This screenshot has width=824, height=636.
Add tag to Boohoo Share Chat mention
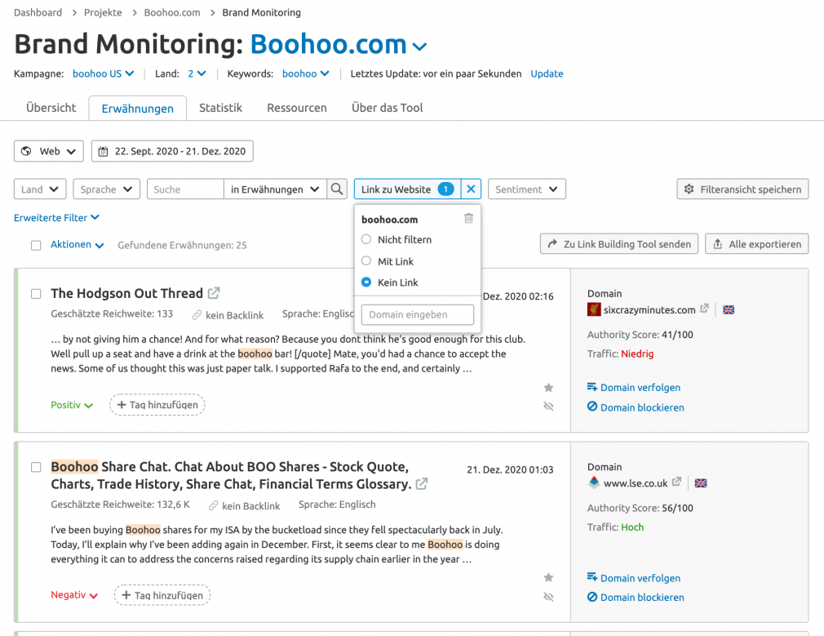click(162, 595)
